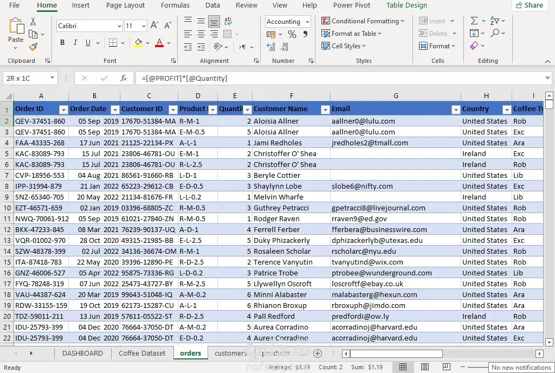
Task: Toggle Center horizontal alignment
Action: point(201,34)
